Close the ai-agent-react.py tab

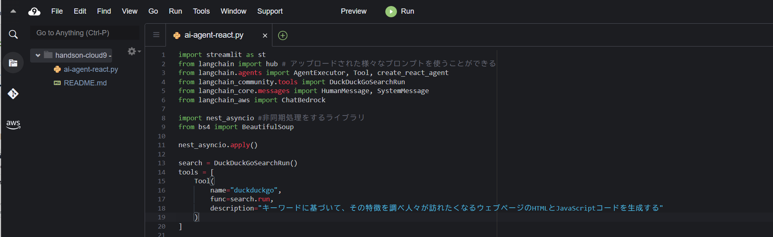265,35
